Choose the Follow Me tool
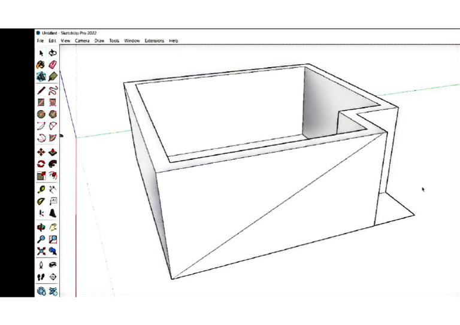 [x=53, y=164]
